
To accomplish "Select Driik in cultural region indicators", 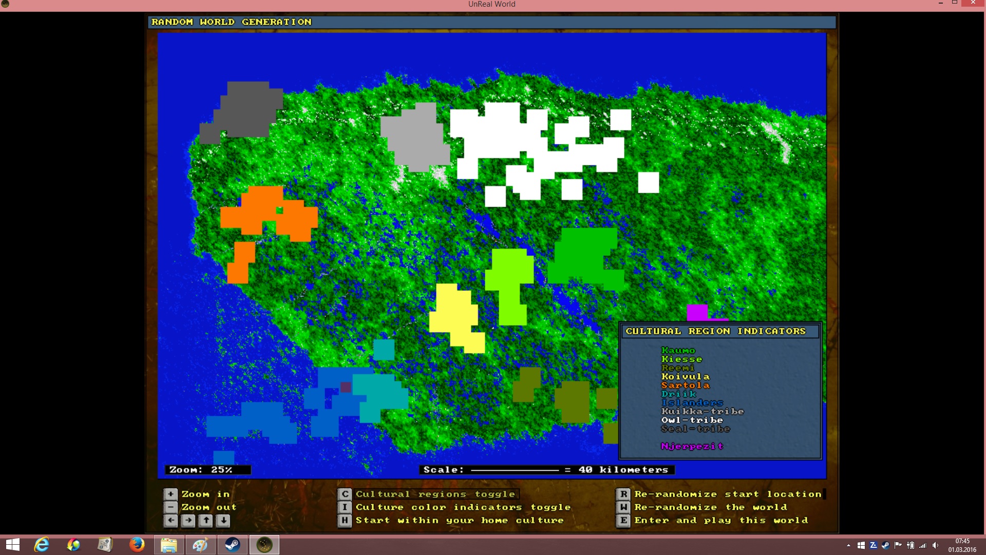I will (x=678, y=394).
